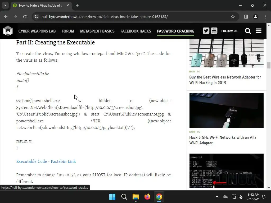Bookmark this page with the star
The image size is (271, 203).
233,17
